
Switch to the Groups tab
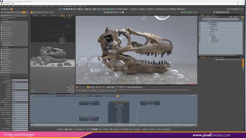(x=213, y=15)
